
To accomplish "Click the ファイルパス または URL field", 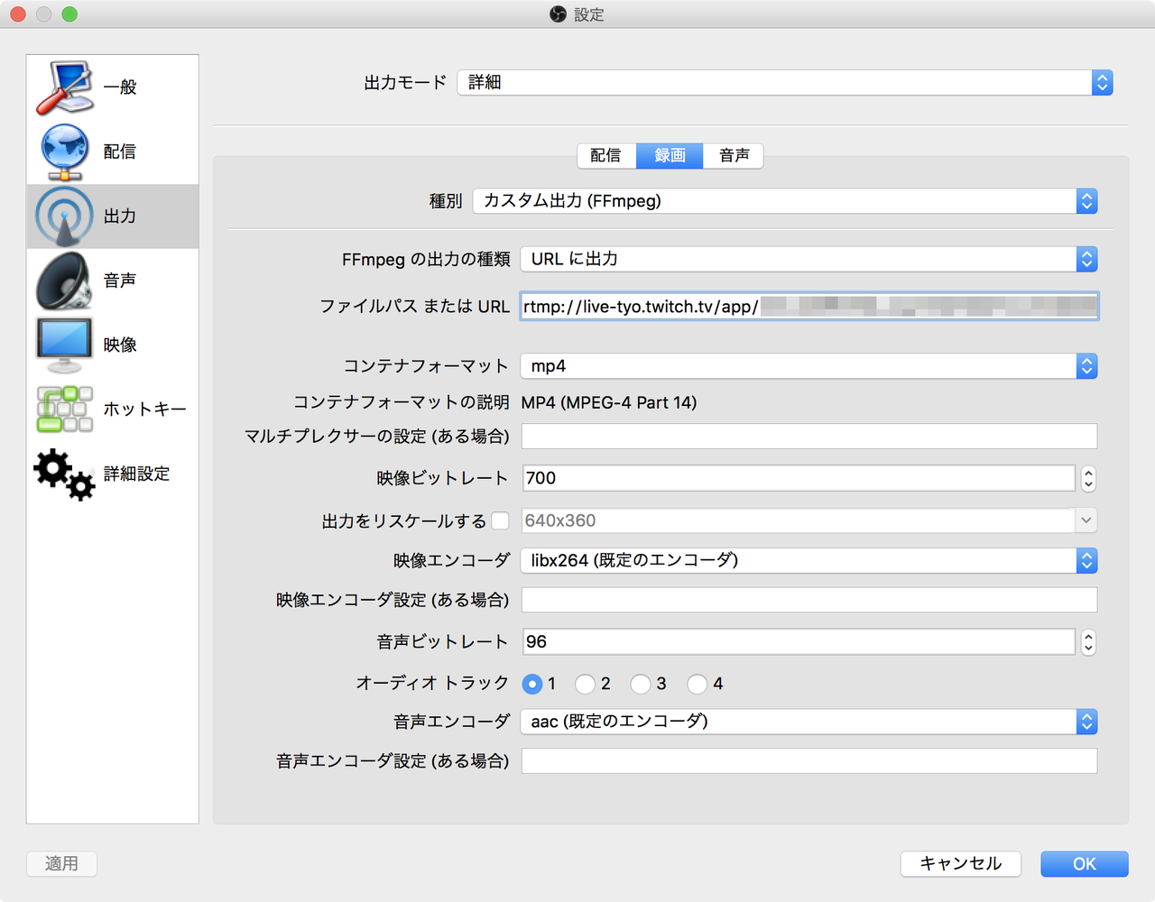I will 809,307.
